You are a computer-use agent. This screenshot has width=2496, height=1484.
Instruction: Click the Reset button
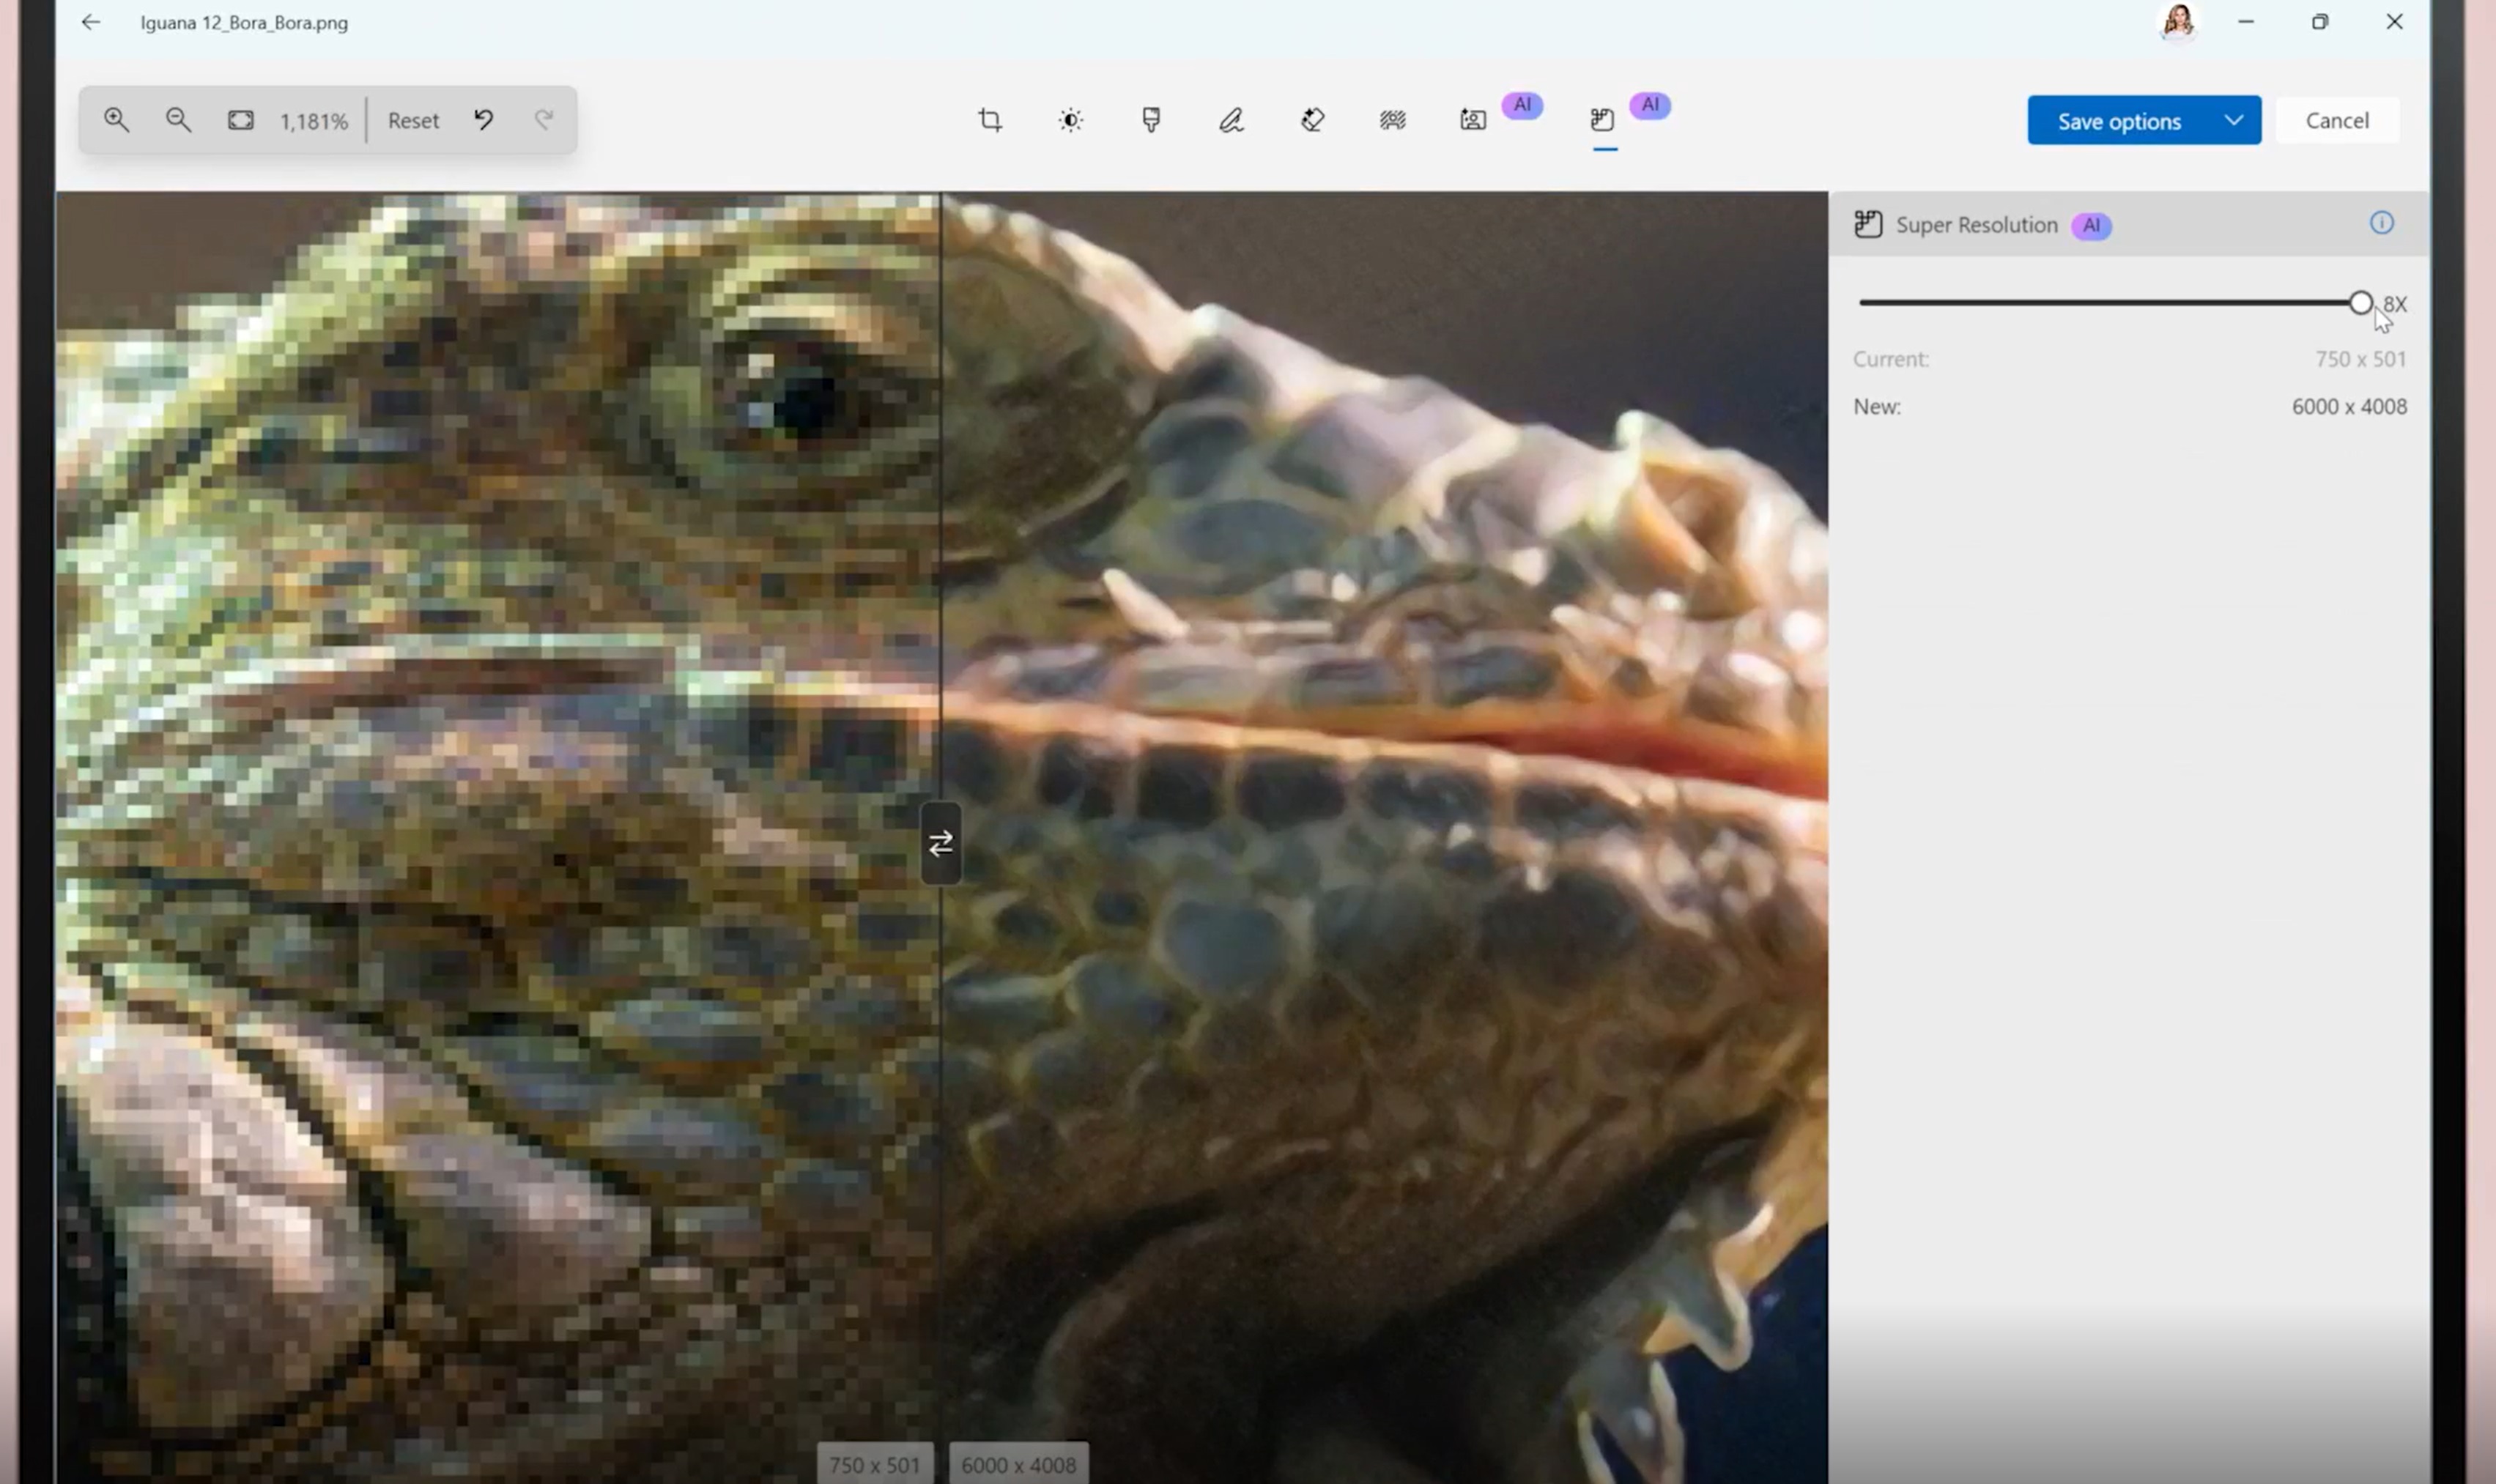[413, 121]
